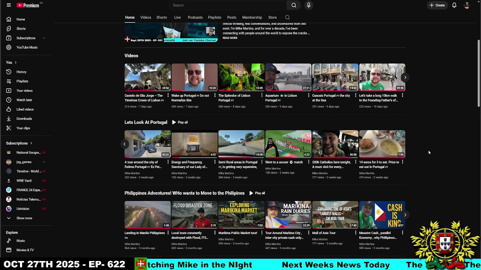Click the YouTube Premium logo
Viewport: 481px width, 270px height.
coord(28,5)
